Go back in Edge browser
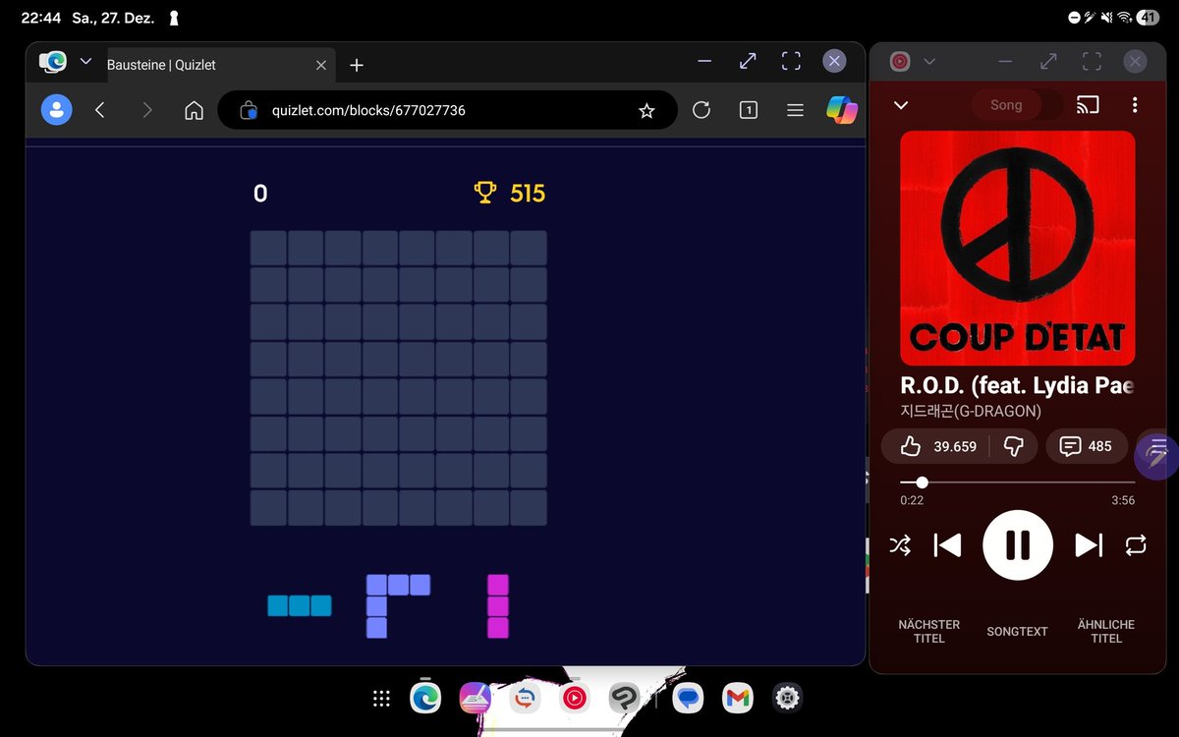1179x737 pixels. [99, 110]
